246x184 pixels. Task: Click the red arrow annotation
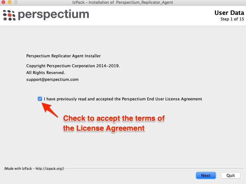[50, 110]
